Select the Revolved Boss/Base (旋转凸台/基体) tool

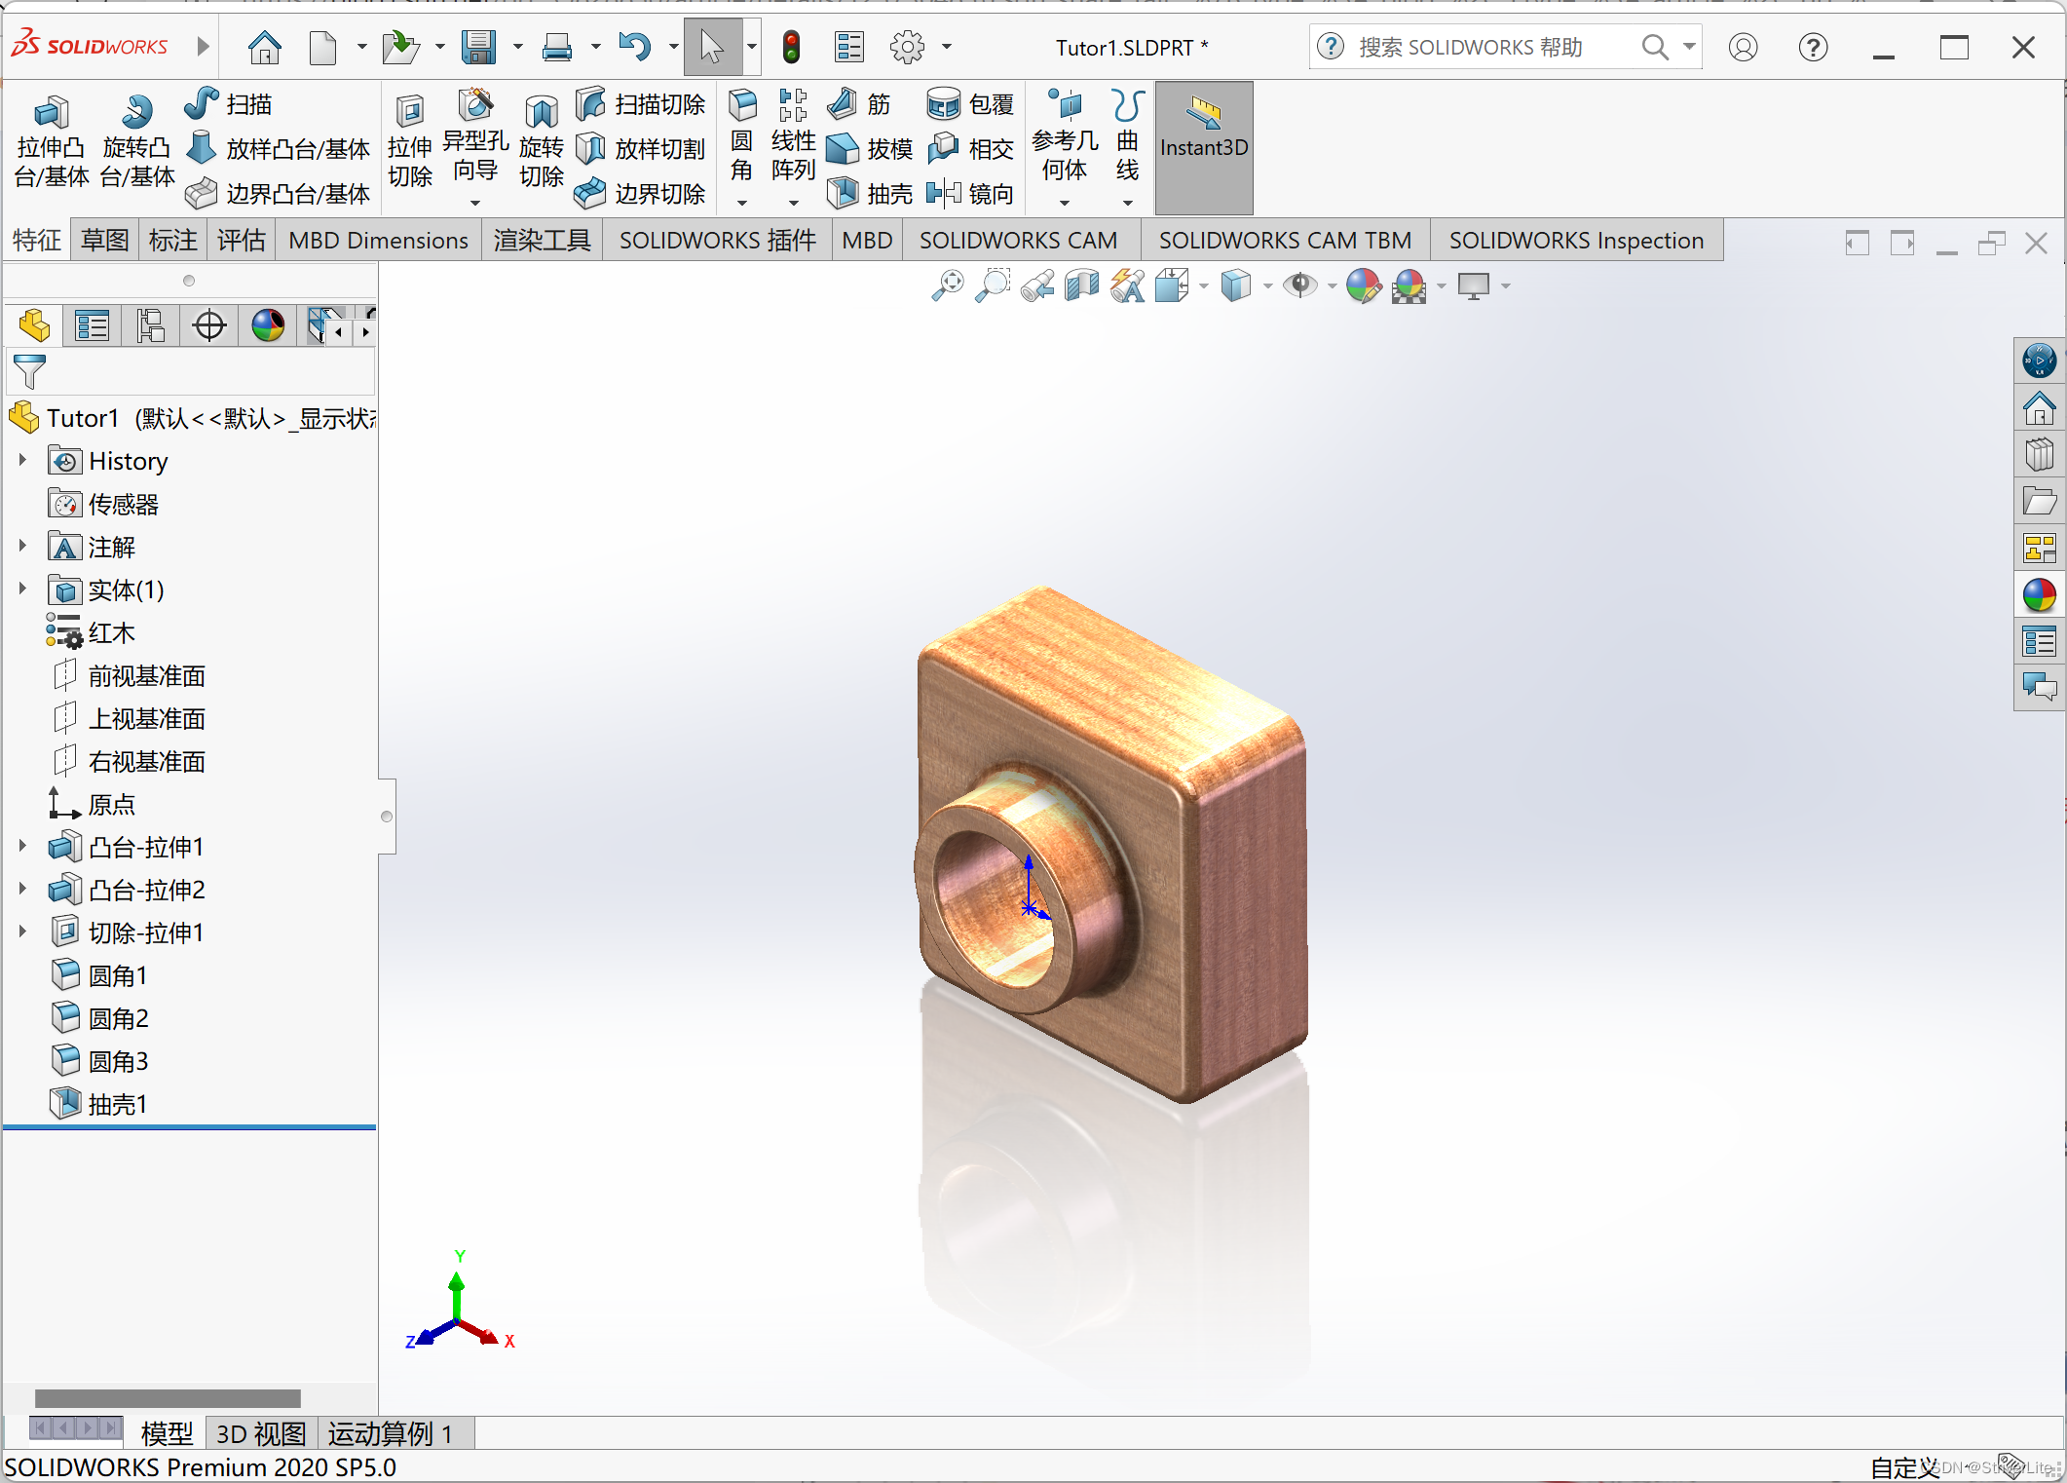pos(136,144)
